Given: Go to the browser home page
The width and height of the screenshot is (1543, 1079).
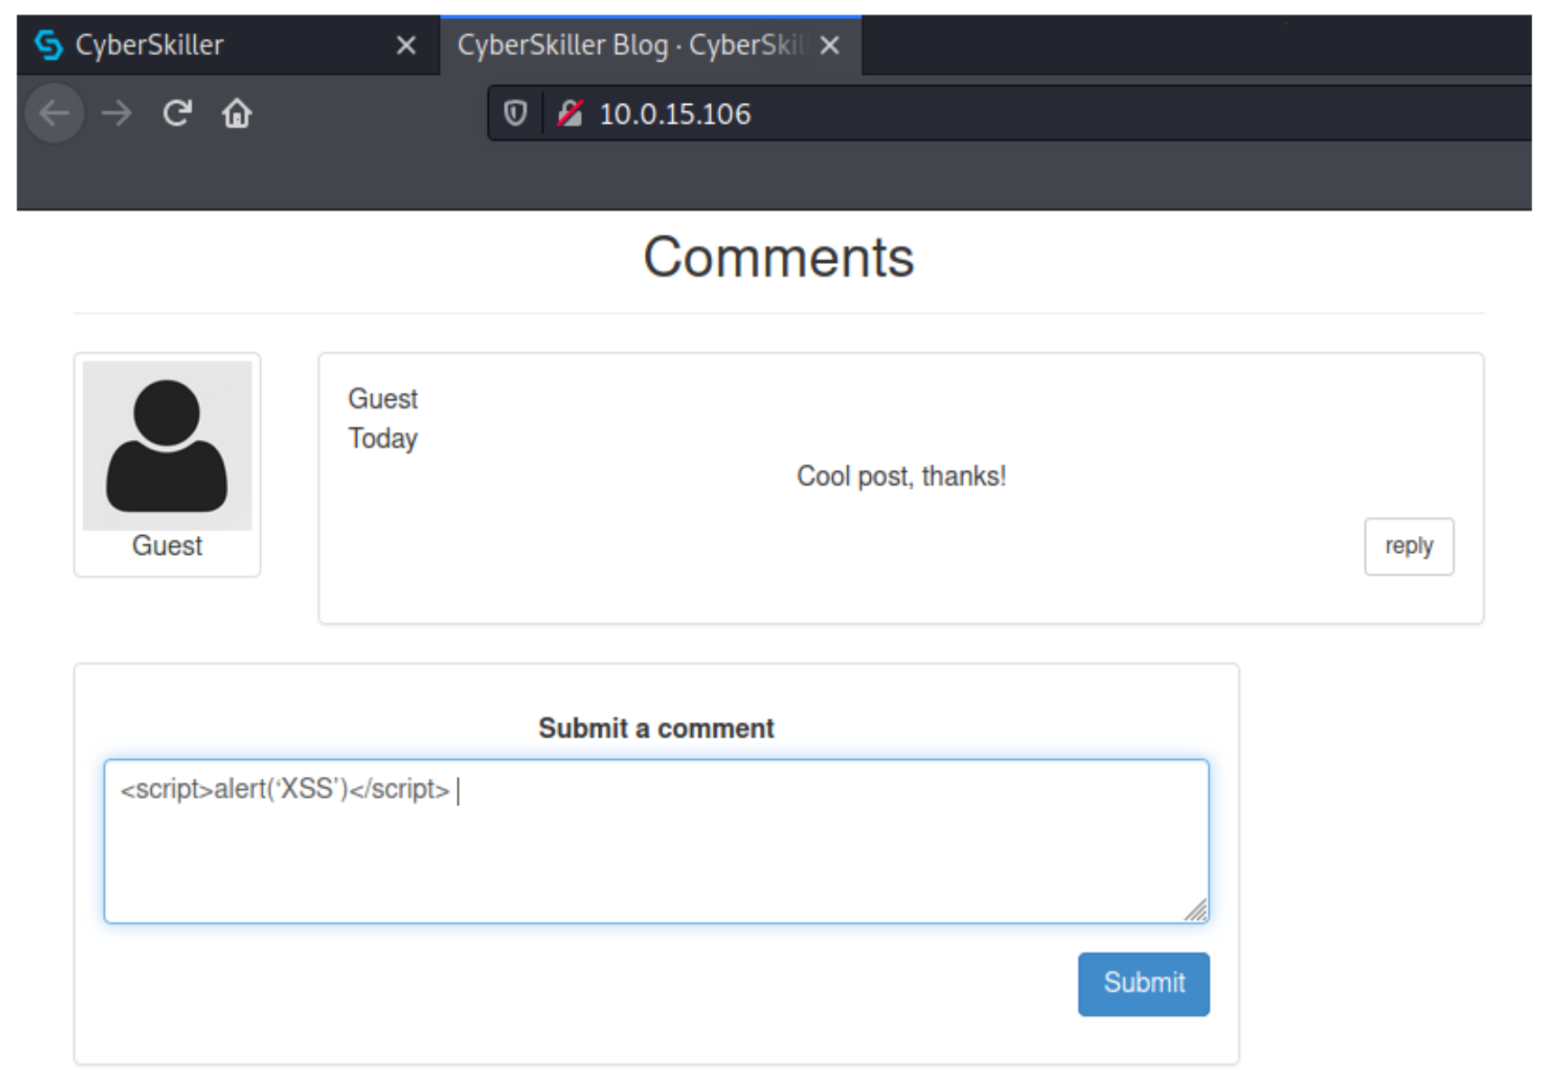Looking at the screenshot, I should tap(237, 114).
